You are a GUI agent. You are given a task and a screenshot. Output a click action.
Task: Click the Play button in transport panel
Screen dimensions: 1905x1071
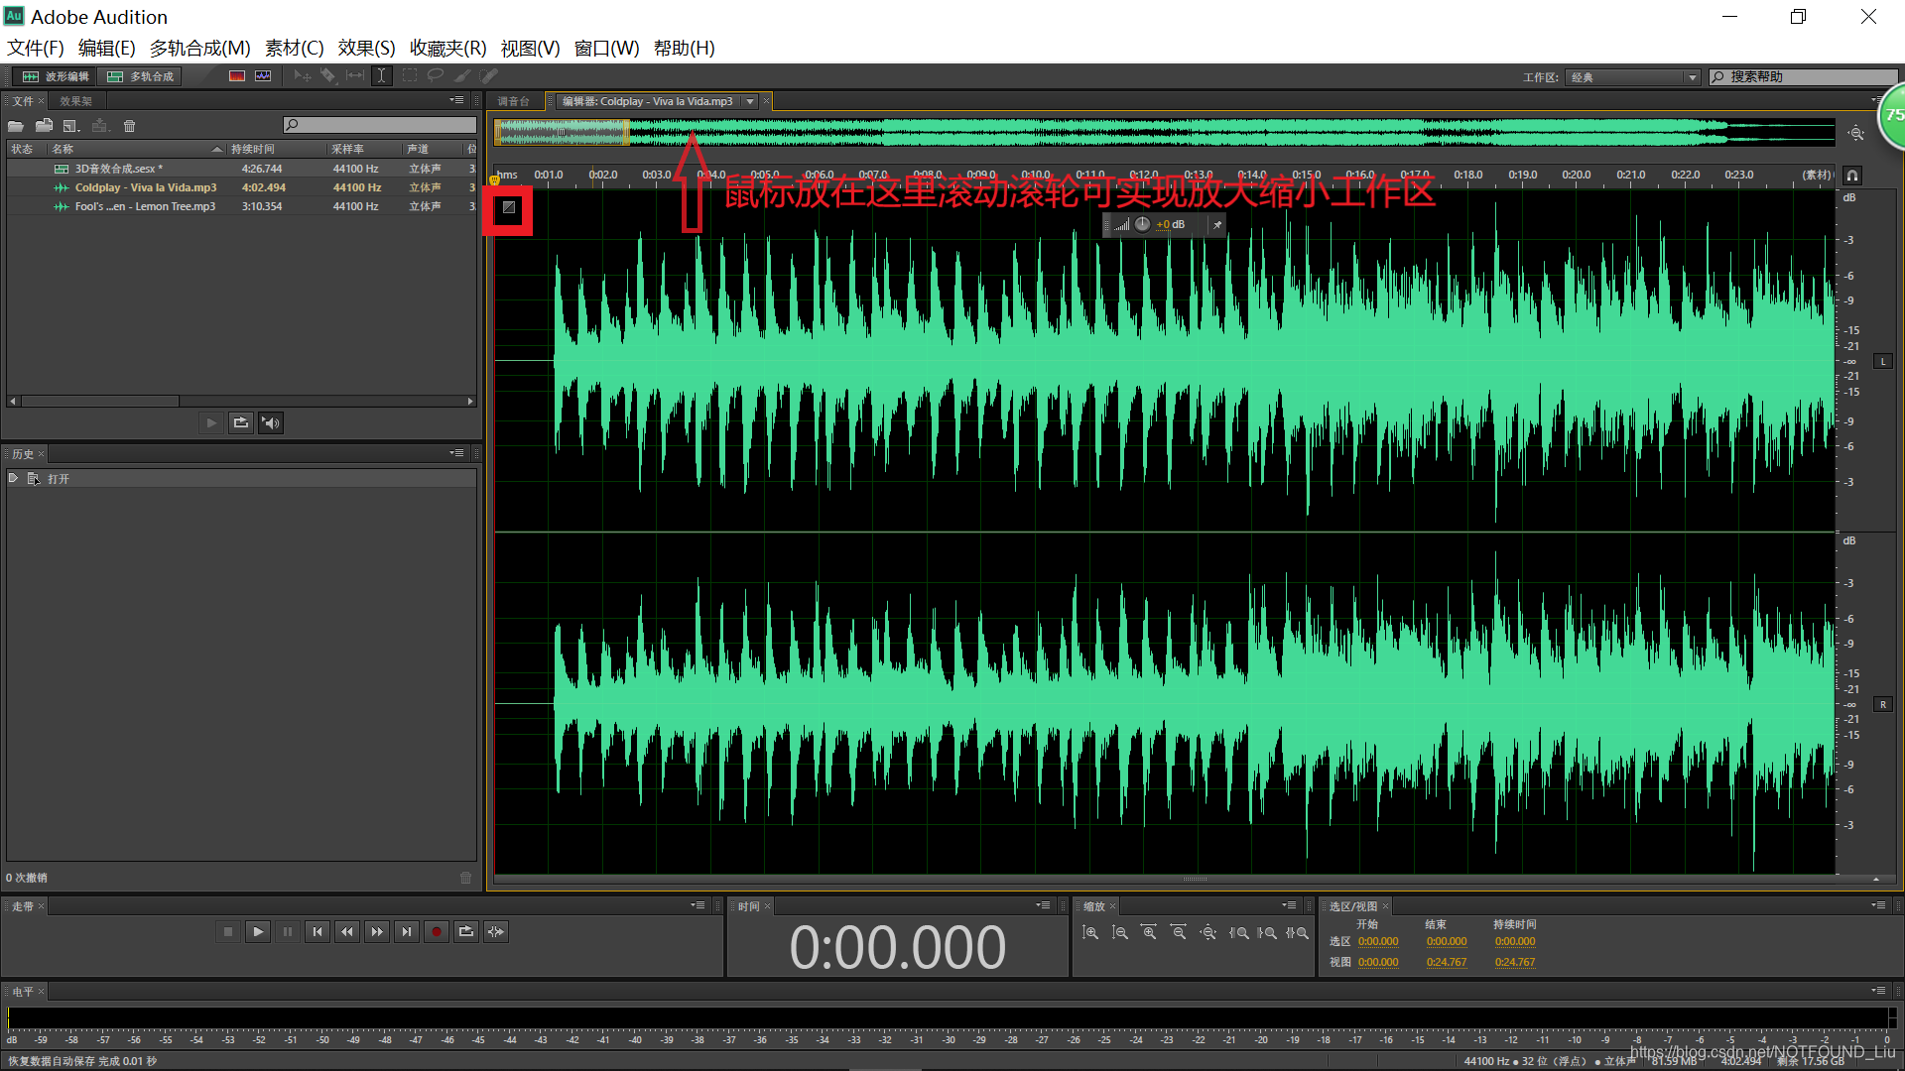[x=258, y=931]
